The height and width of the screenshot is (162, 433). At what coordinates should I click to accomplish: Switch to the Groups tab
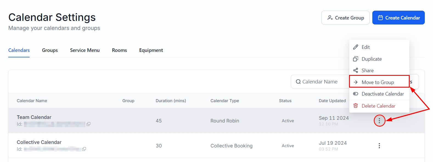(50, 50)
